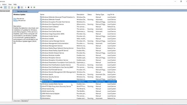Click the Windows Event Log gear icon
The height and width of the screenshot is (105, 187).
coord(41,29)
